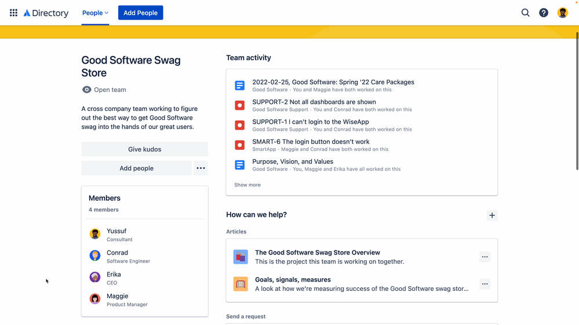Viewport: 579px width, 325px height.
Task: Open SUPPORT-1 I can't login to the WiseApp
Action: pyautogui.click(x=311, y=122)
